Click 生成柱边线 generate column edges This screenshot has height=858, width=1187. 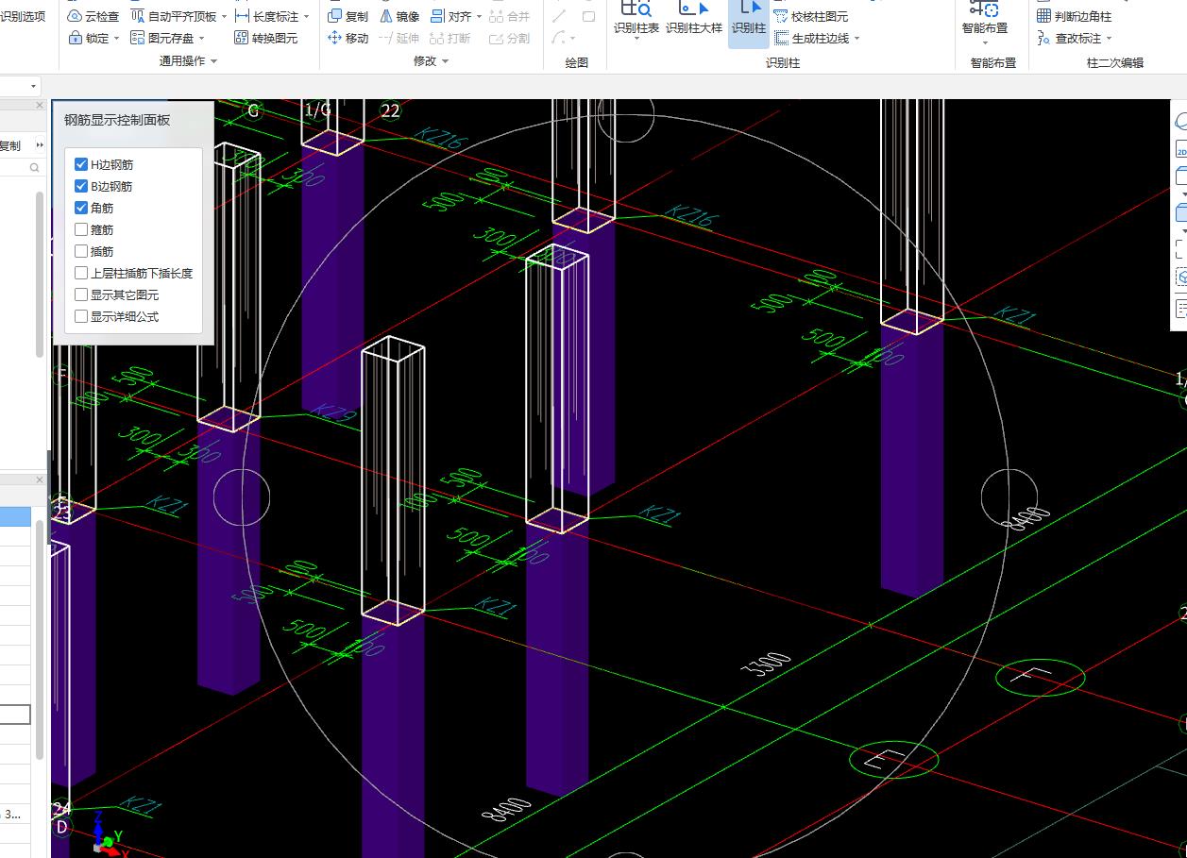point(811,38)
